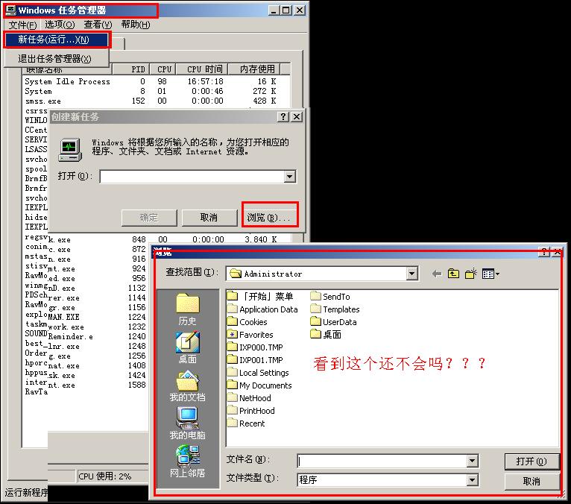Select the IXP001.TMP folder
The width and height of the screenshot is (571, 504).
(255, 360)
